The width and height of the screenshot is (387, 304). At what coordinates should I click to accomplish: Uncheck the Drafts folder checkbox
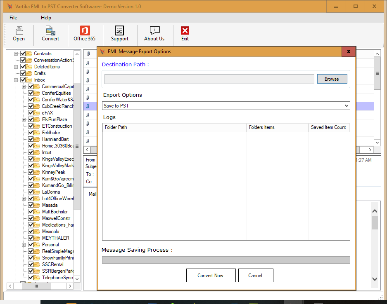23,73
